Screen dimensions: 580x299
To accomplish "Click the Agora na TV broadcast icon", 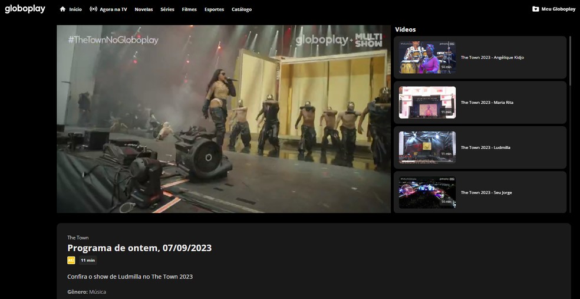I will [93, 9].
